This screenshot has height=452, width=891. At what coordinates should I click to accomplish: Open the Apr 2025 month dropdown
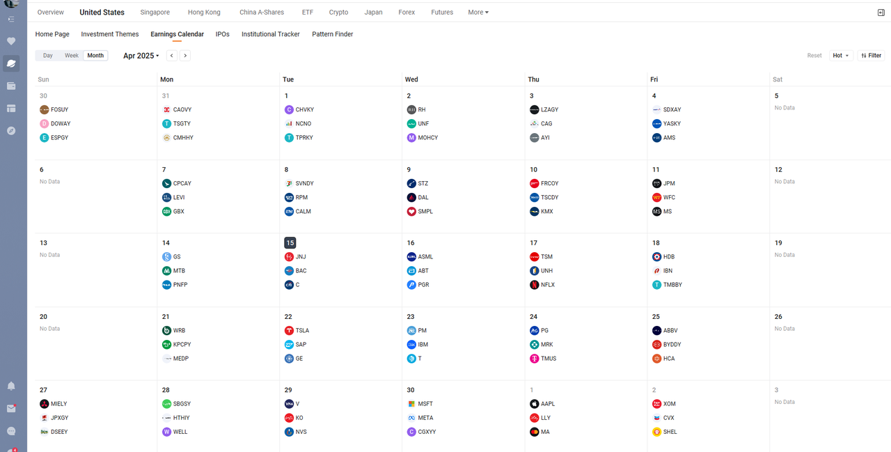(141, 56)
